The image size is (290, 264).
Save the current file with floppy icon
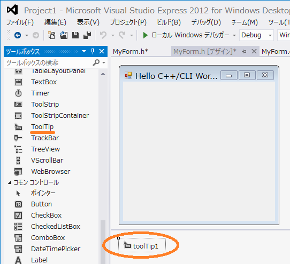(75, 35)
